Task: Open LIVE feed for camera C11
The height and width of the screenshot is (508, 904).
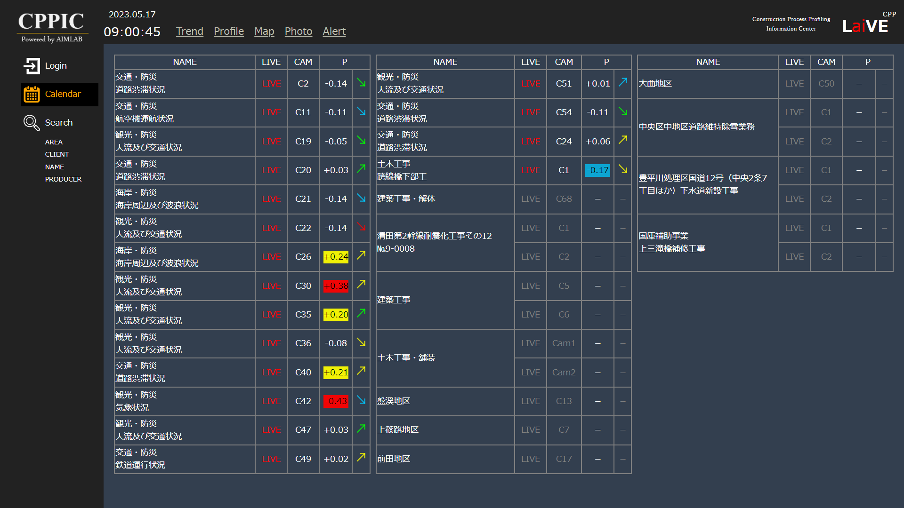Action: [271, 112]
